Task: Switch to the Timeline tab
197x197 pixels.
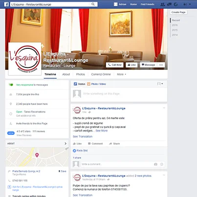Action: click(50, 74)
